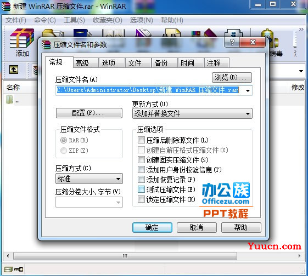The height and width of the screenshot is (276, 308).
Task: Check 锁定压缩文件 (K) checkbox
Action: (x=141, y=199)
